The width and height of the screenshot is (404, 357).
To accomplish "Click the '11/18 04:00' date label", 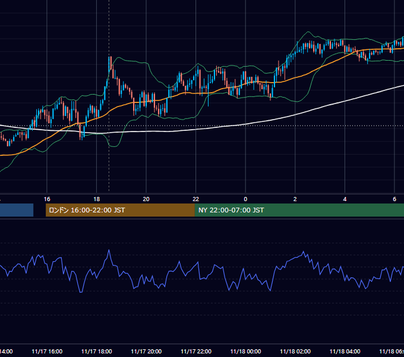I will [x=345, y=351].
